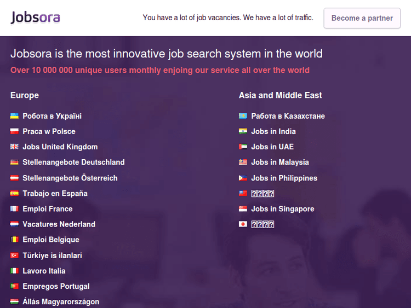Open the Jobs in Singapore link
This screenshot has width=411, height=308.
283,209
